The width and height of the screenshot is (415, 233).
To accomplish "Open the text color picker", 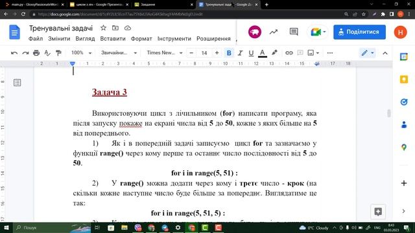I will point(262,53).
